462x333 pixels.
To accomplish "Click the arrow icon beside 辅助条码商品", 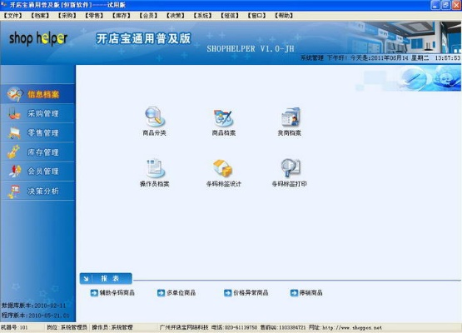I will 94,293.
